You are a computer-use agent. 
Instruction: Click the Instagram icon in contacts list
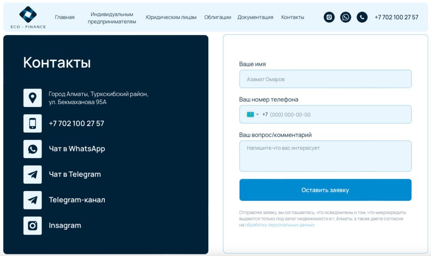[32, 226]
